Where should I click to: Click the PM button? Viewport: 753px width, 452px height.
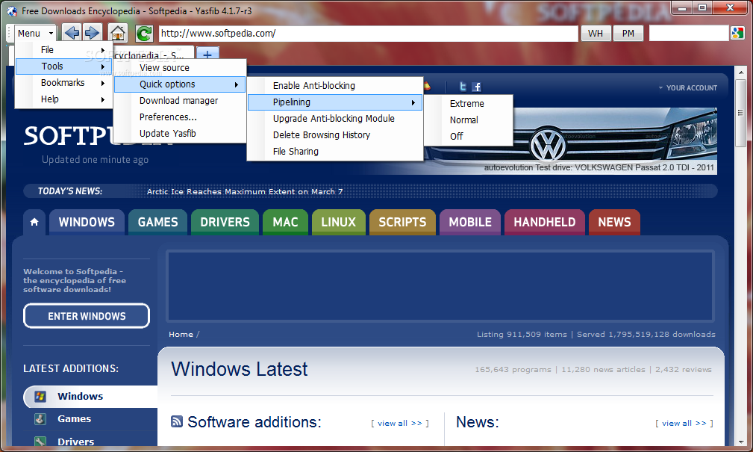click(x=628, y=33)
